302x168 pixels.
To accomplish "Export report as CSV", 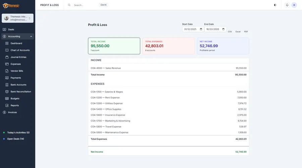I will (x=230, y=32).
